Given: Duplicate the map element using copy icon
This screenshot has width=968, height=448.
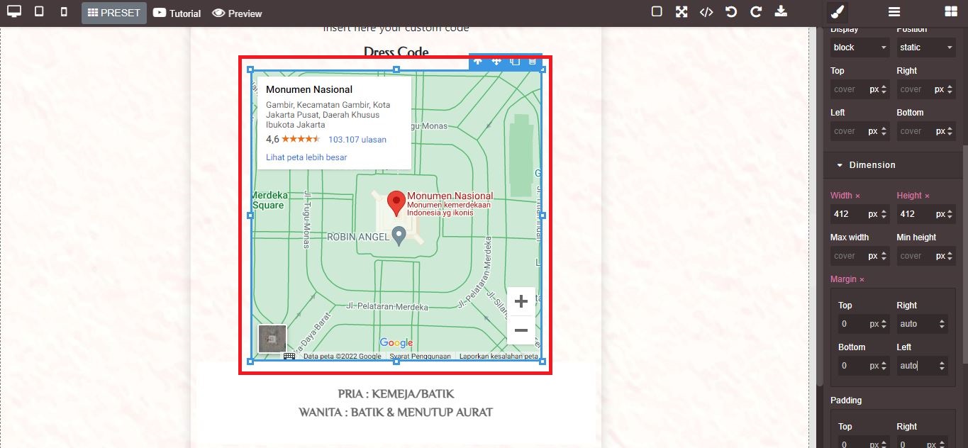Looking at the screenshot, I should click(514, 62).
